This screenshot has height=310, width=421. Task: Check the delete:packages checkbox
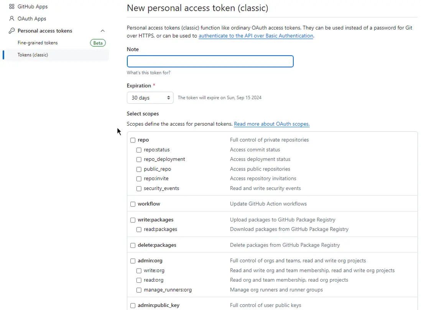click(133, 245)
